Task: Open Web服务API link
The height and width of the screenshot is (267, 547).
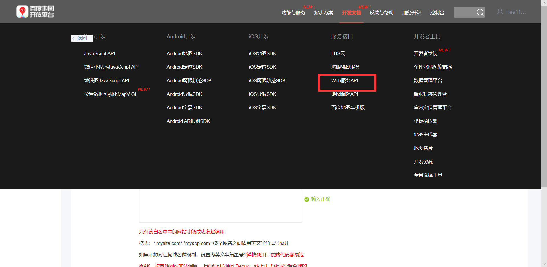Action: (x=344, y=80)
